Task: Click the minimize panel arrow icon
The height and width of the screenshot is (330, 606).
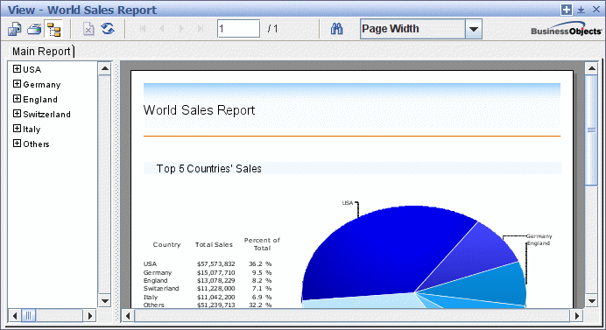Action: [x=581, y=10]
